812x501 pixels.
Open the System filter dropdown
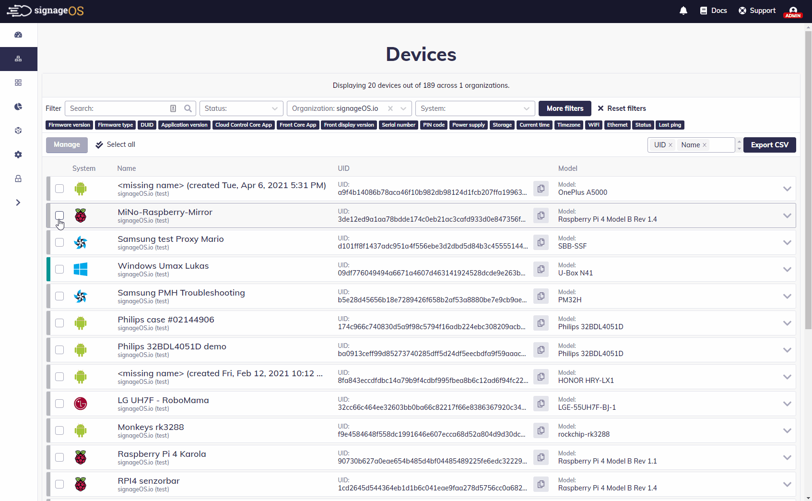(475, 108)
